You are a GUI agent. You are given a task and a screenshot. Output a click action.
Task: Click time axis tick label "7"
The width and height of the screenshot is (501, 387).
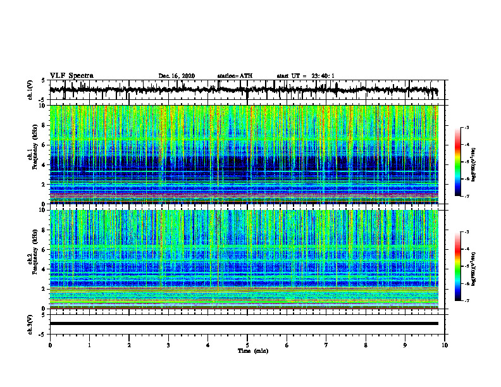tap(326, 345)
